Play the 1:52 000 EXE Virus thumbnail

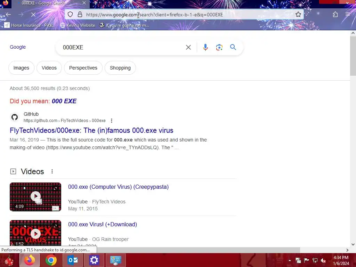pyautogui.click(x=35, y=233)
